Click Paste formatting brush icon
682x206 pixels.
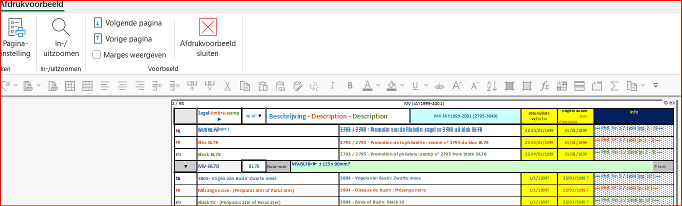point(297,86)
